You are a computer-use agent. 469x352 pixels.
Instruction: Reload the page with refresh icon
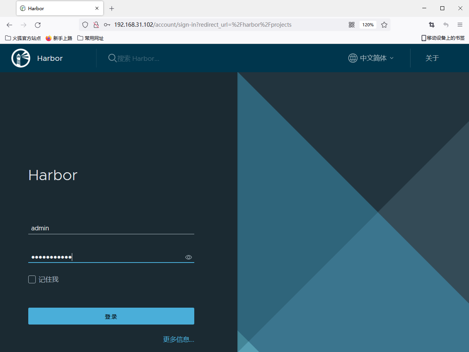tap(38, 25)
